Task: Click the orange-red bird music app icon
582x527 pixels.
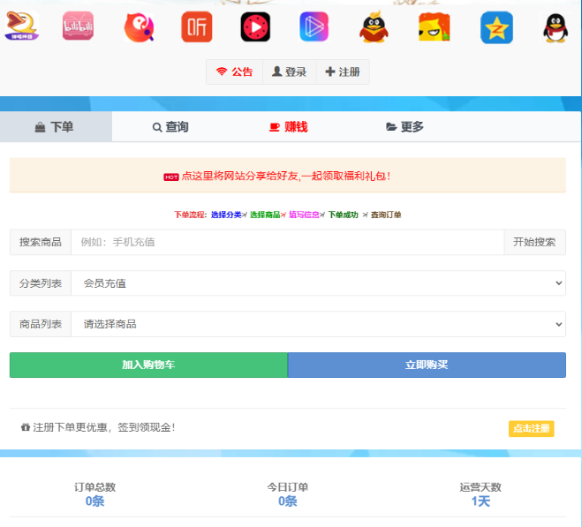Action: tap(139, 27)
